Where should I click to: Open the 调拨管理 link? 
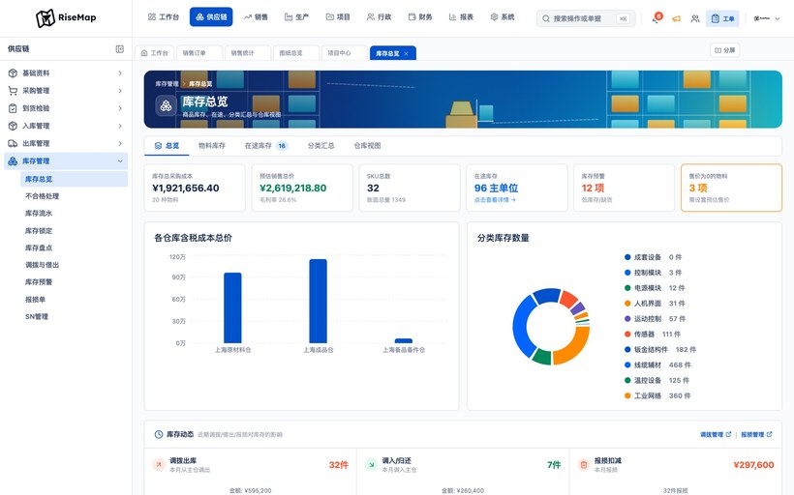click(716, 434)
